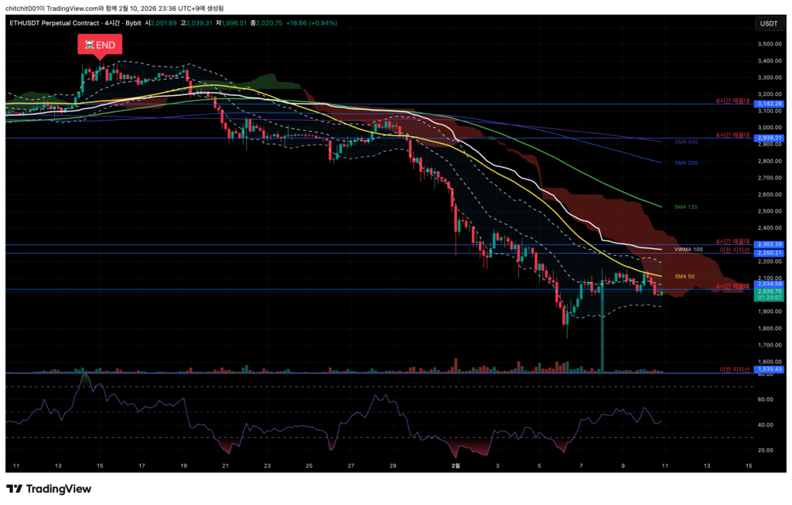The width and height of the screenshot is (792, 505).
Task: Select the SMA 200 line label
Action: point(686,163)
